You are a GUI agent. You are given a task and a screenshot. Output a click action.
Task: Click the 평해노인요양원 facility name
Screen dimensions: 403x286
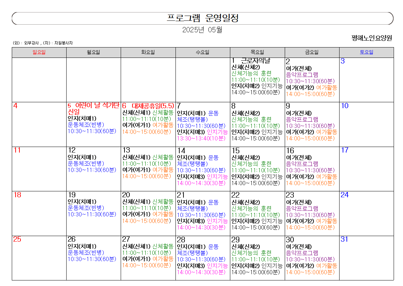click(372, 38)
